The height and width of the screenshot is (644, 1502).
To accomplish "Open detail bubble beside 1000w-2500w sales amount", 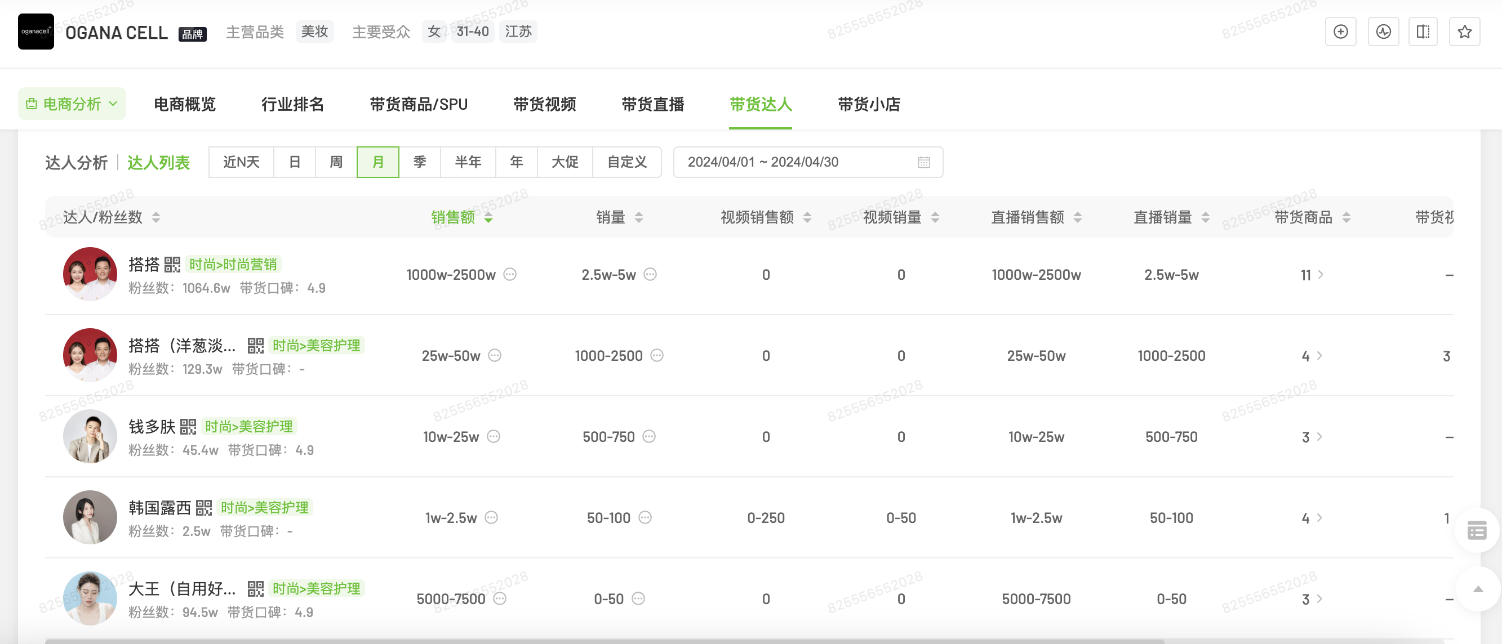I will [x=510, y=275].
